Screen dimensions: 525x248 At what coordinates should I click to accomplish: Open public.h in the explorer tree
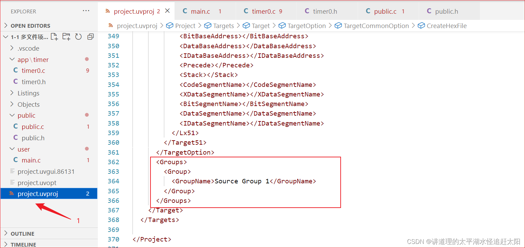click(x=33, y=138)
